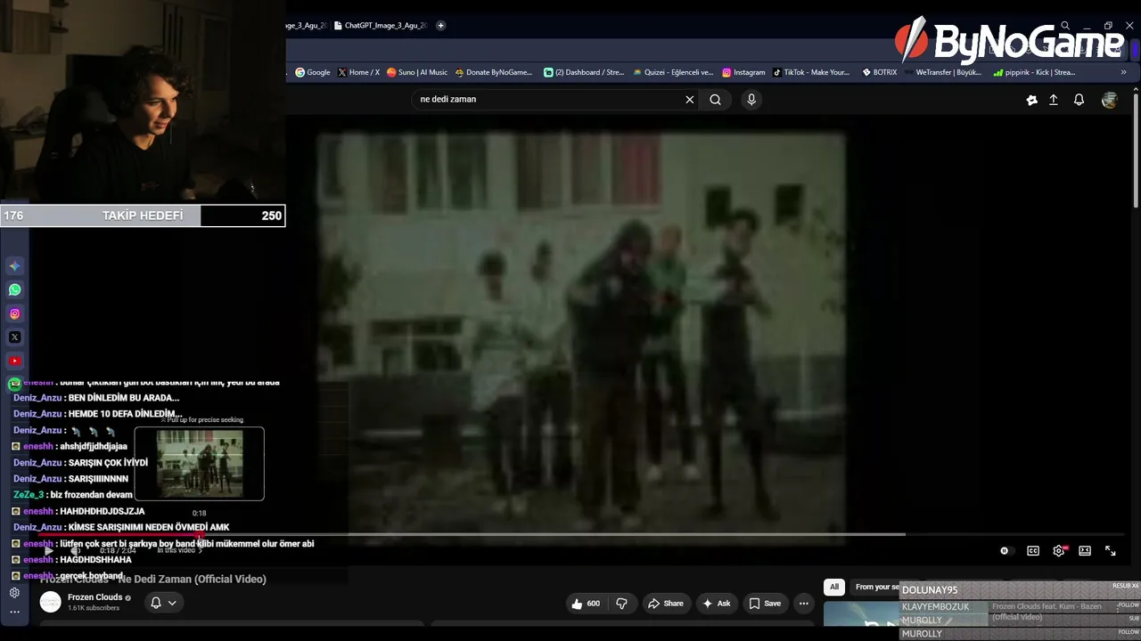Open the TikTok - Make Your... bookmark

click(811, 73)
